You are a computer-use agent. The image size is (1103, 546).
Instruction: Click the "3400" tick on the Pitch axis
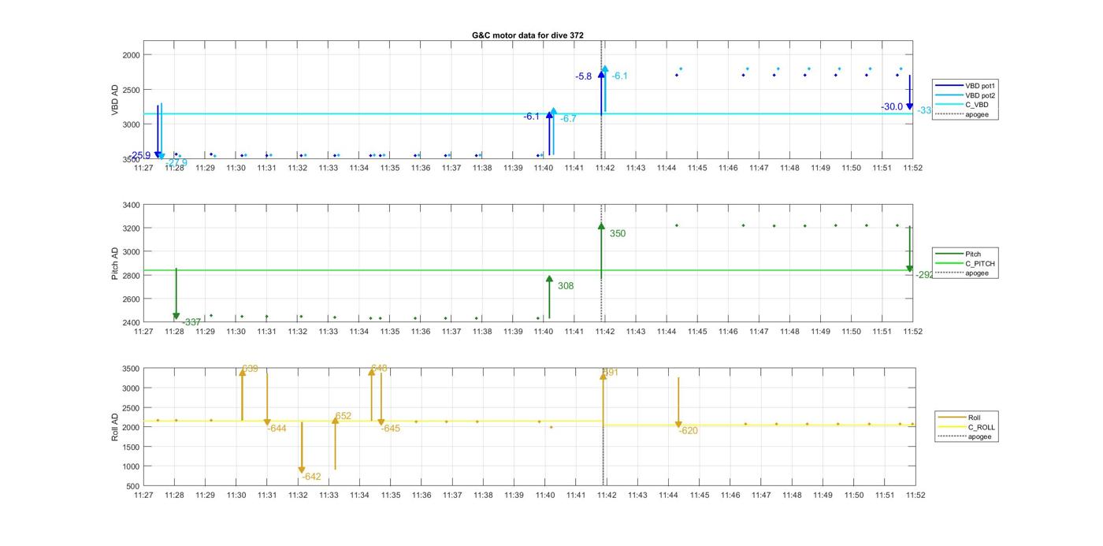[x=131, y=205]
